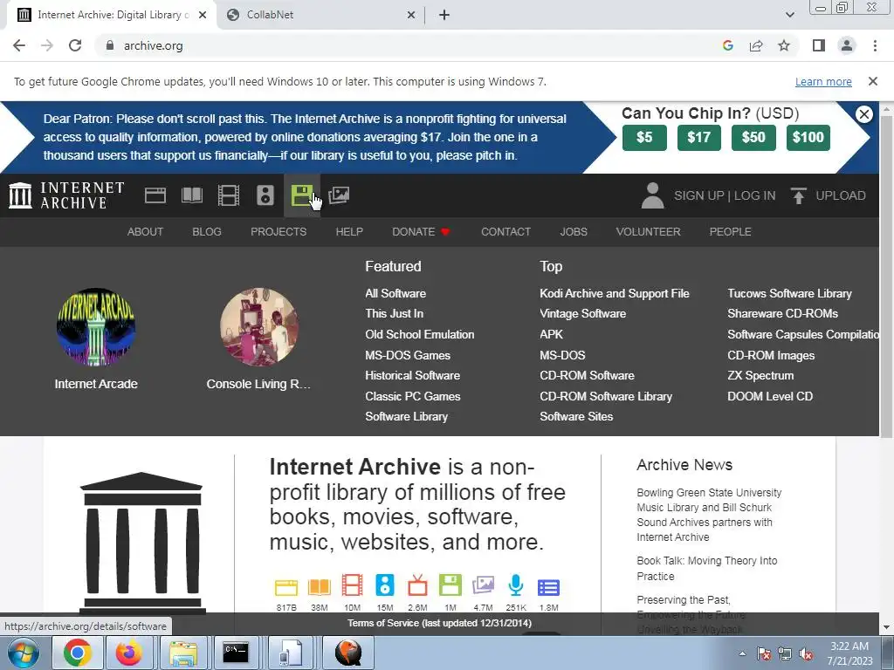Click Learn more link
894x670 pixels.
822,81
